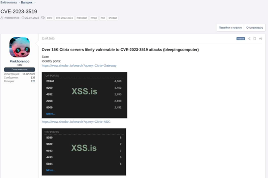The image size is (268, 178).
Task: Click the reactions count 170 in the user info
Action: click(x=33, y=81)
